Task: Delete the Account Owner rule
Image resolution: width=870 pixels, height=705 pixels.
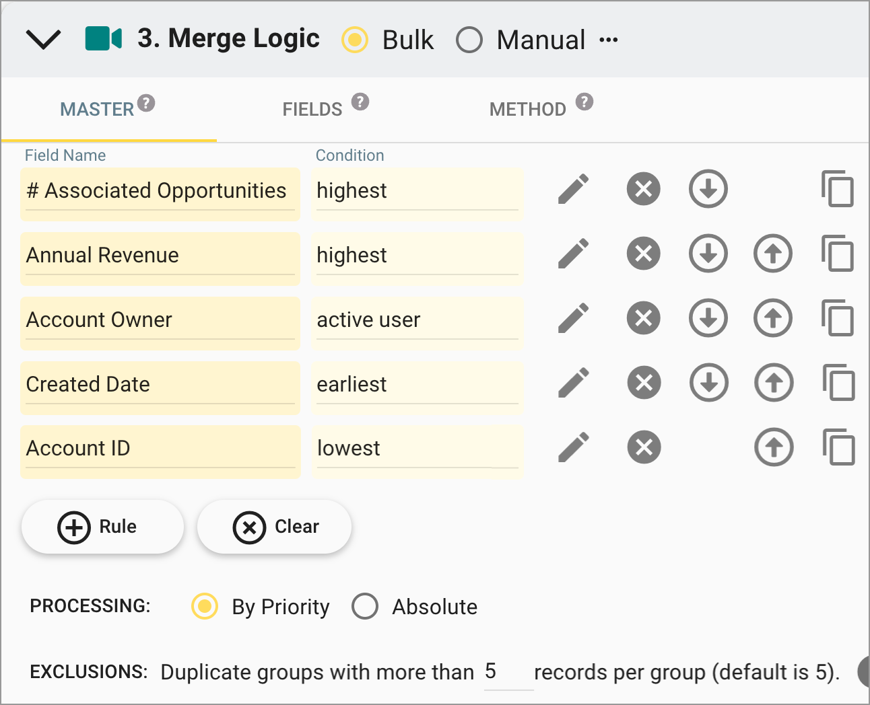Action: (x=643, y=318)
